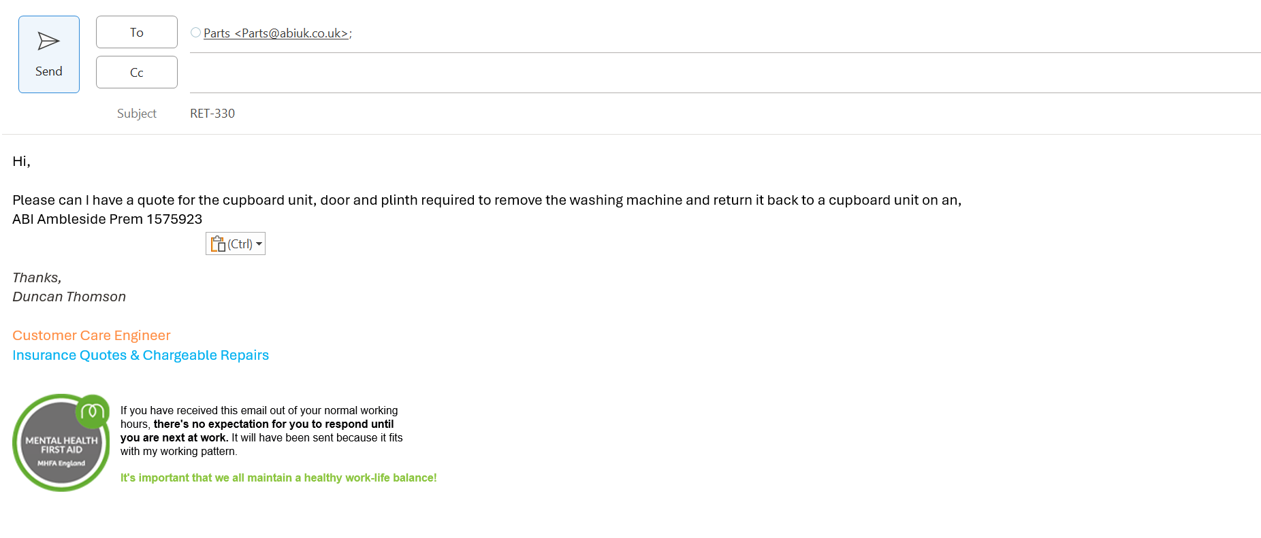
Task: Open the Cc address book button
Action: 136,72
